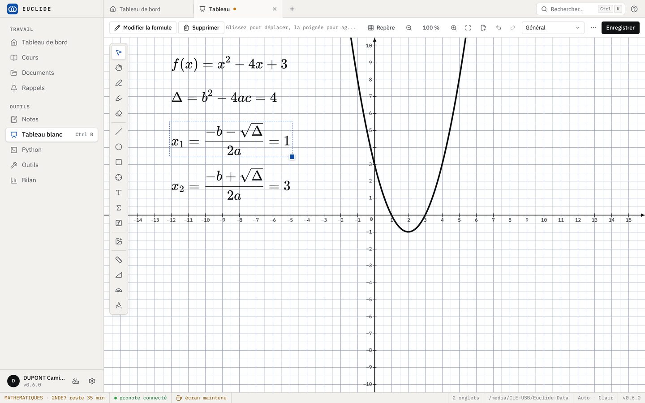Select the circle shape tool
The height and width of the screenshot is (403, 645).
click(x=119, y=147)
